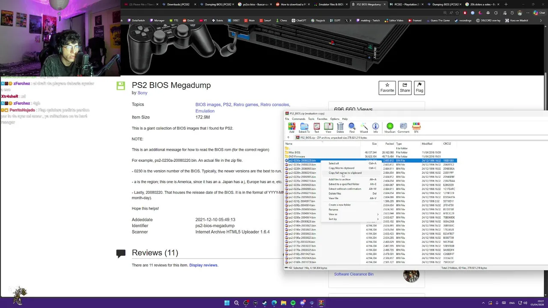The width and height of the screenshot is (548, 308).
Task: Click the Add icon in WinRAR toolbar
Action: pos(292,127)
